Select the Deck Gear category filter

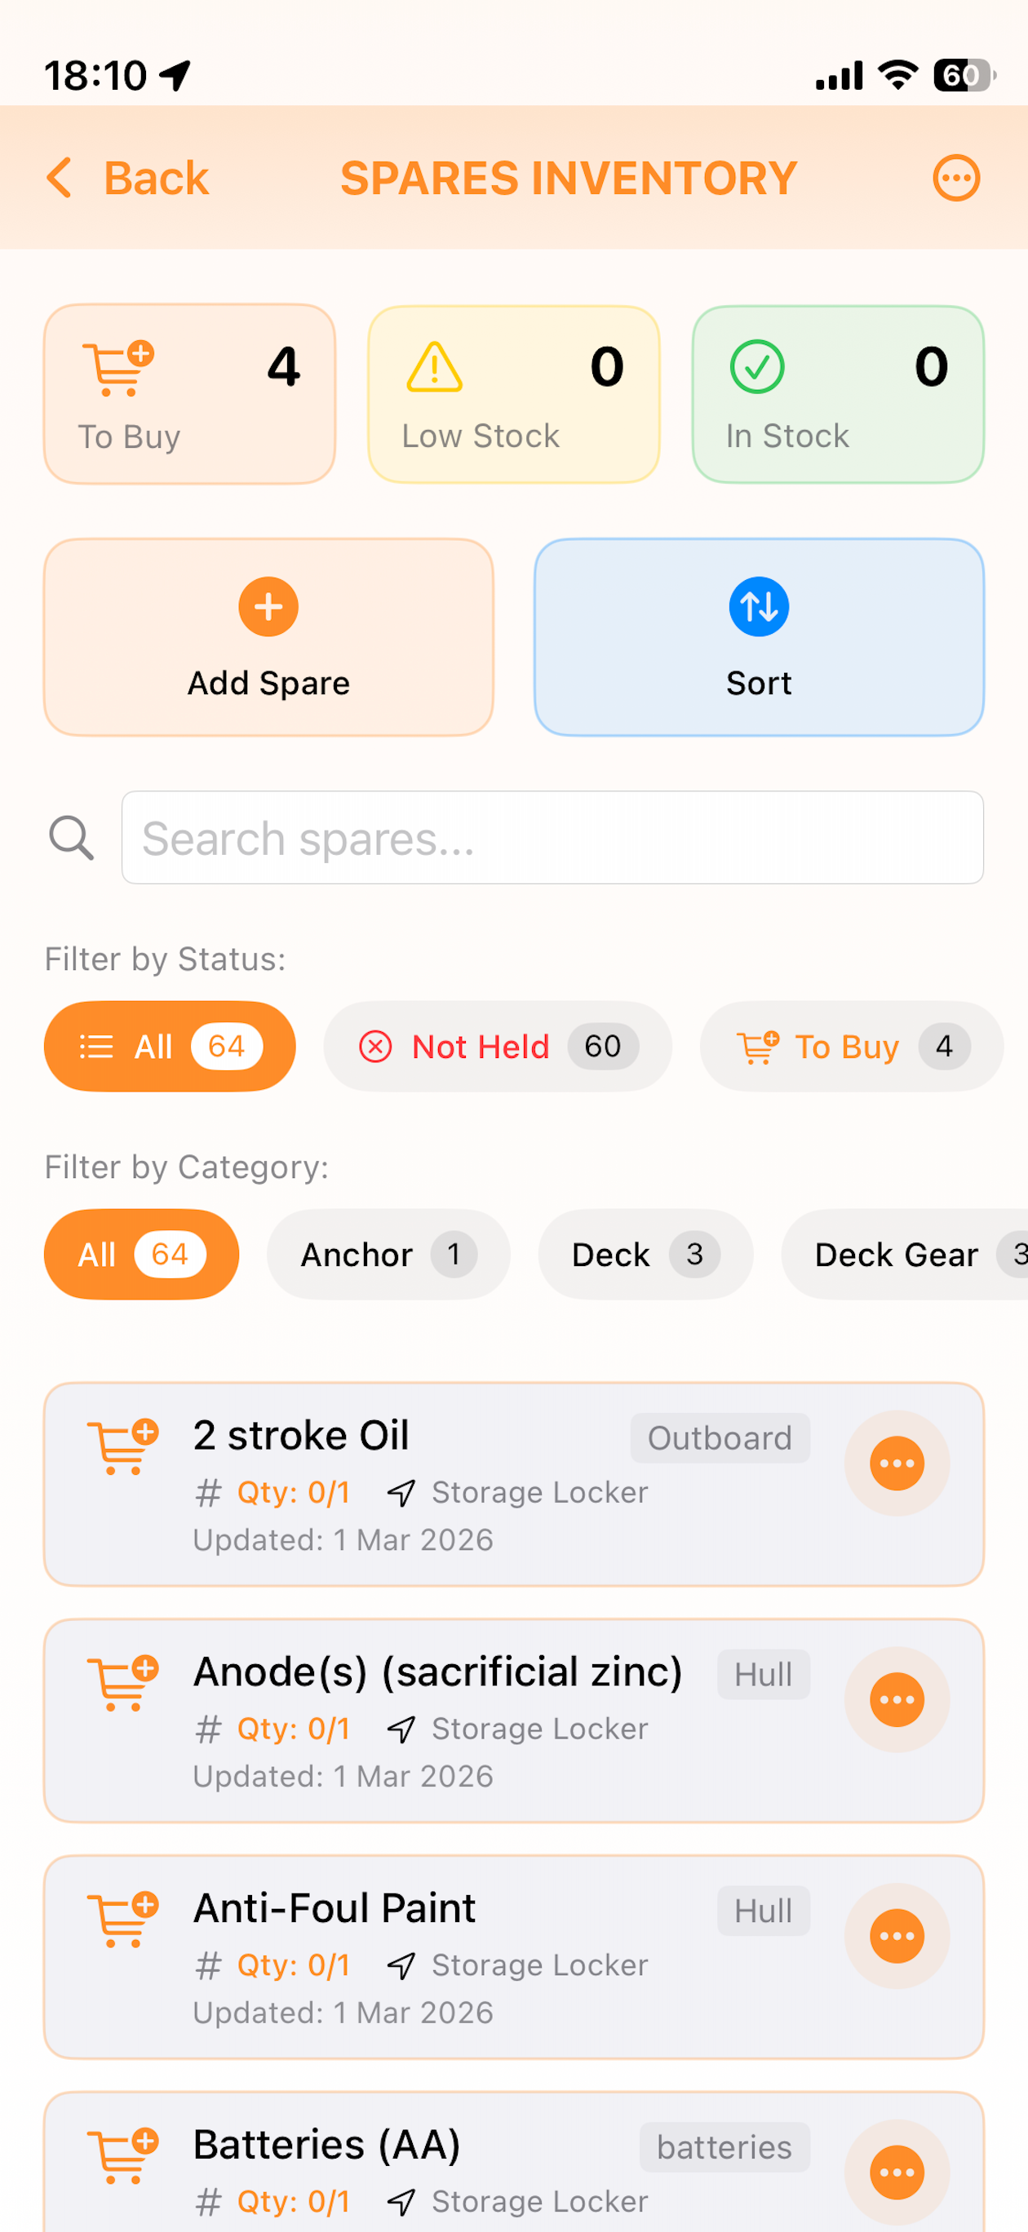(905, 1255)
